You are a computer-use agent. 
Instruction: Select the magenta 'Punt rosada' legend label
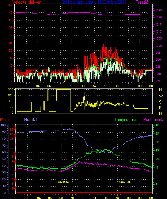coord(154,120)
